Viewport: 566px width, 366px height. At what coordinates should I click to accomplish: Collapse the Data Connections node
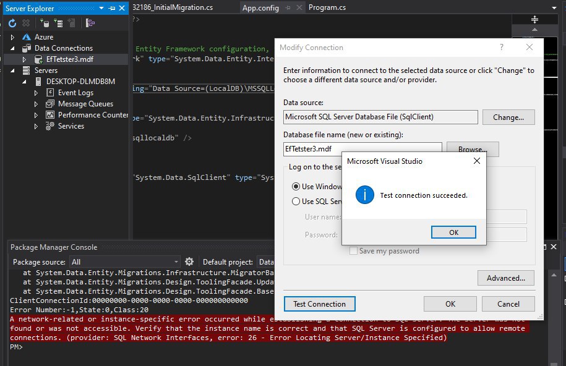12,48
